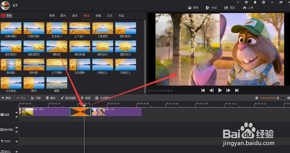Viewport: 290px width, 153px height.
Task: Click the 重做 redo button
Action: 21,98
